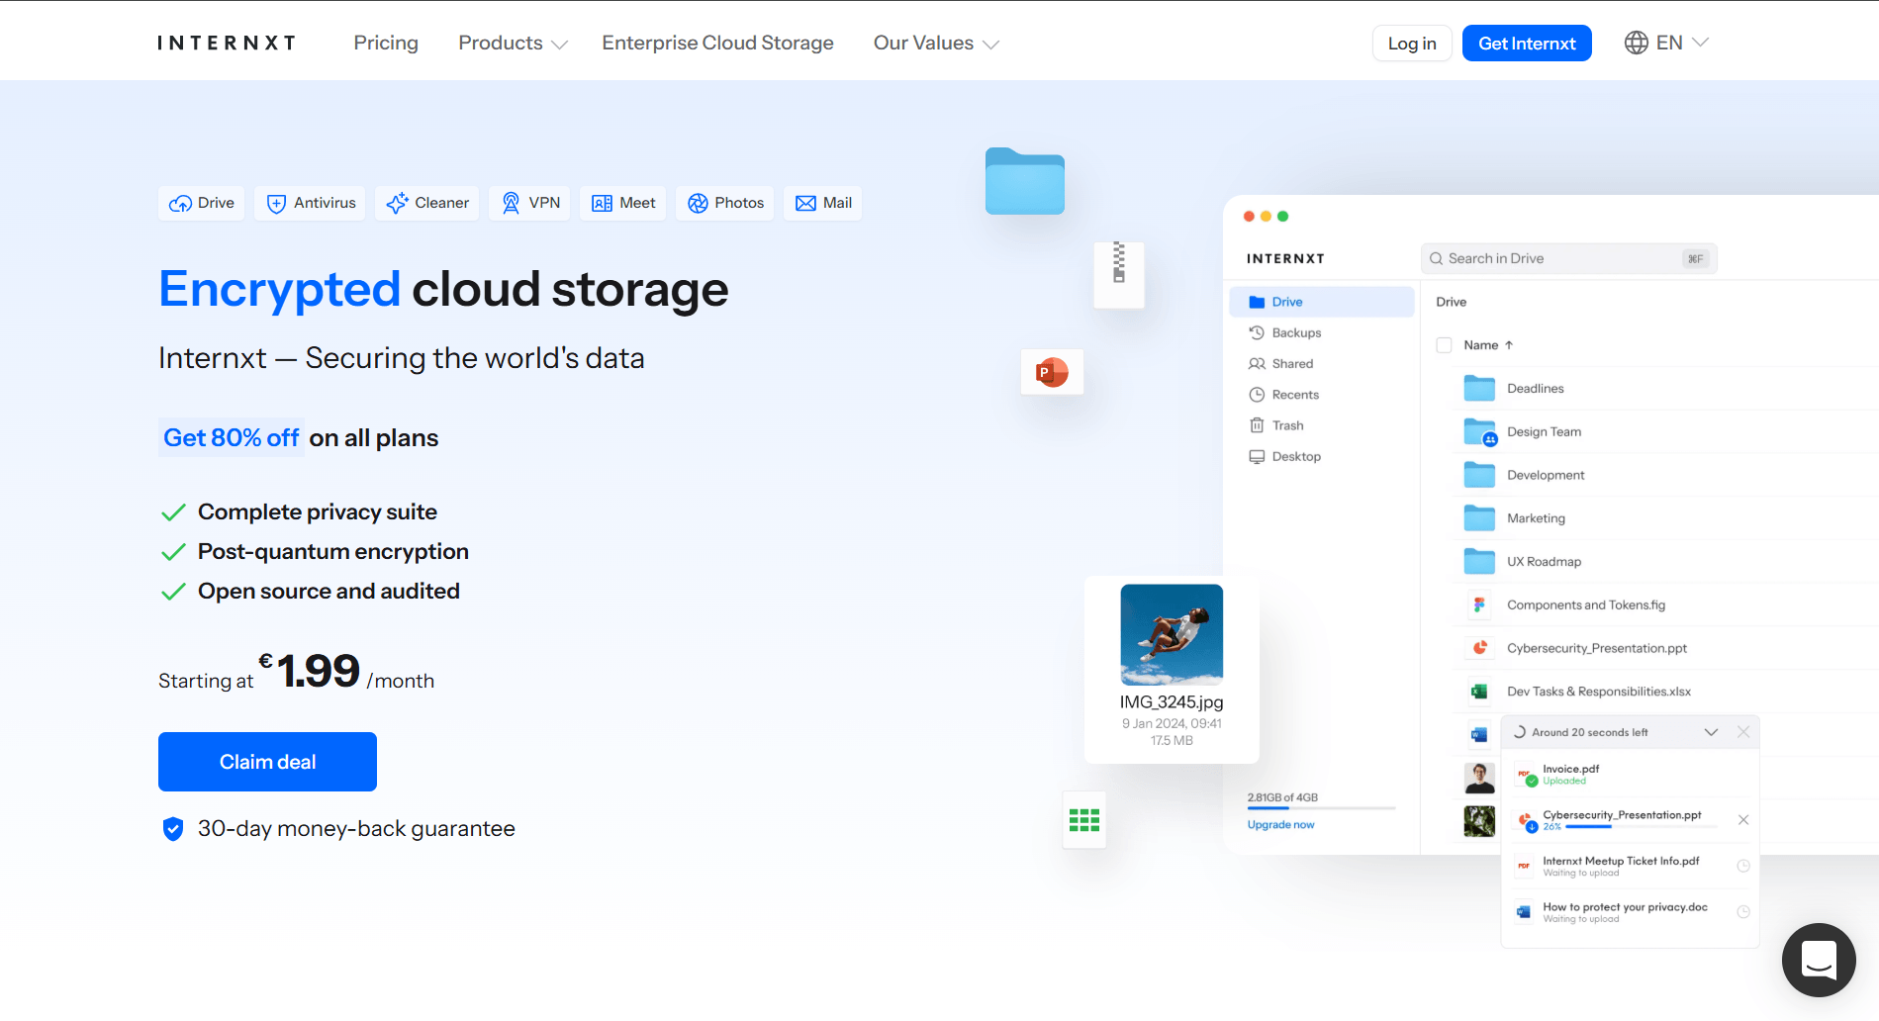Select the Cleaner product chip
This screenshot has height=1021, width=1879.
(x=427, y=203)
